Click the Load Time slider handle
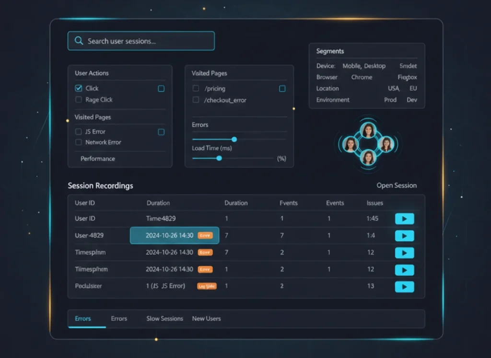 tap(219, 158)
